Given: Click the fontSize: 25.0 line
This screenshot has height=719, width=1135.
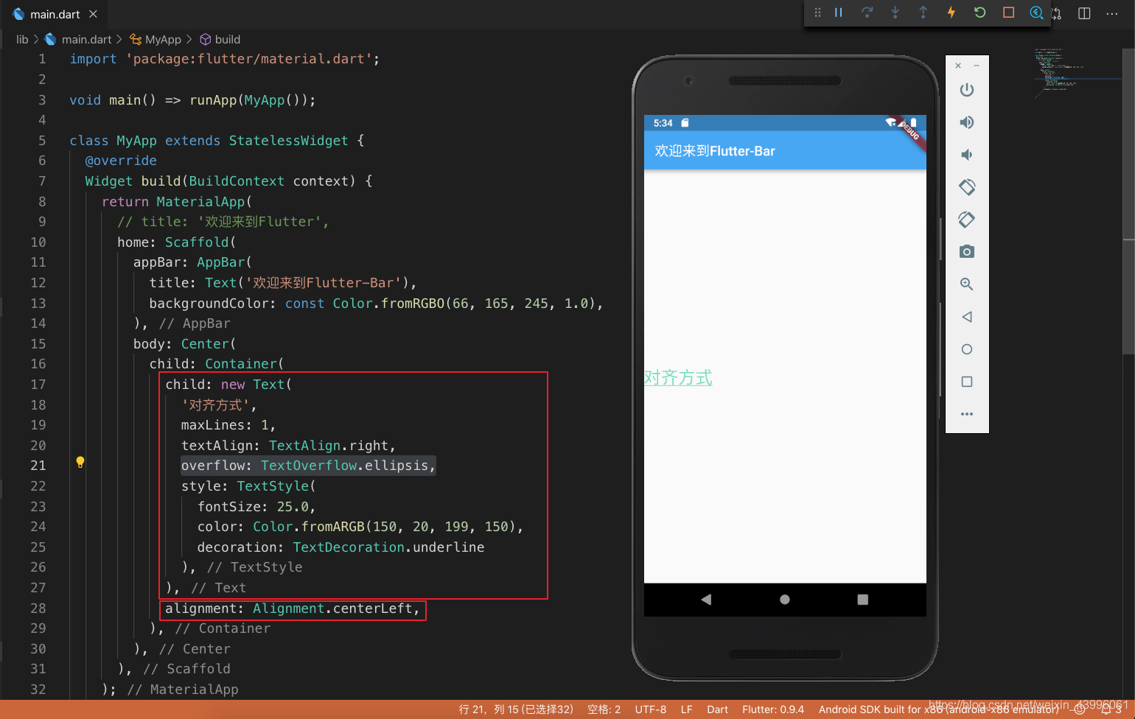Looking at the screenshot, I should [256, 507].
